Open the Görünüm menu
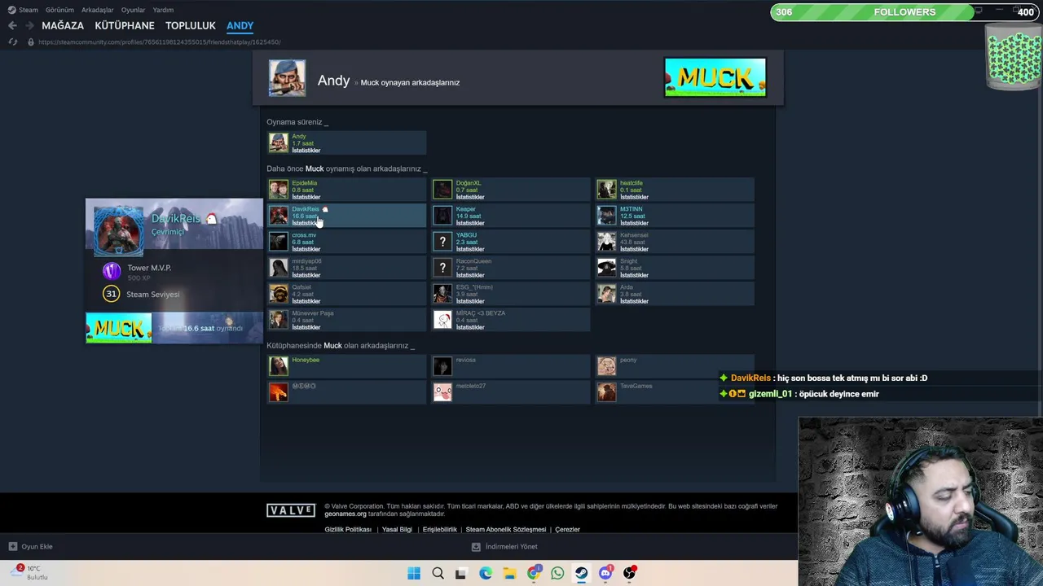This screenshot has width=1043, height=586. [x=59, y=10]
